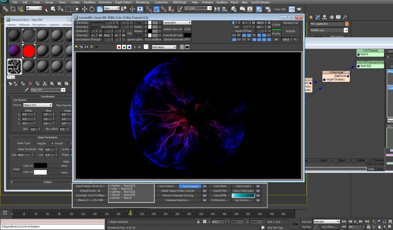Activate Select and Move on the main toolbar
Viewport: 393px width, 230px height.
coord(84,9)
